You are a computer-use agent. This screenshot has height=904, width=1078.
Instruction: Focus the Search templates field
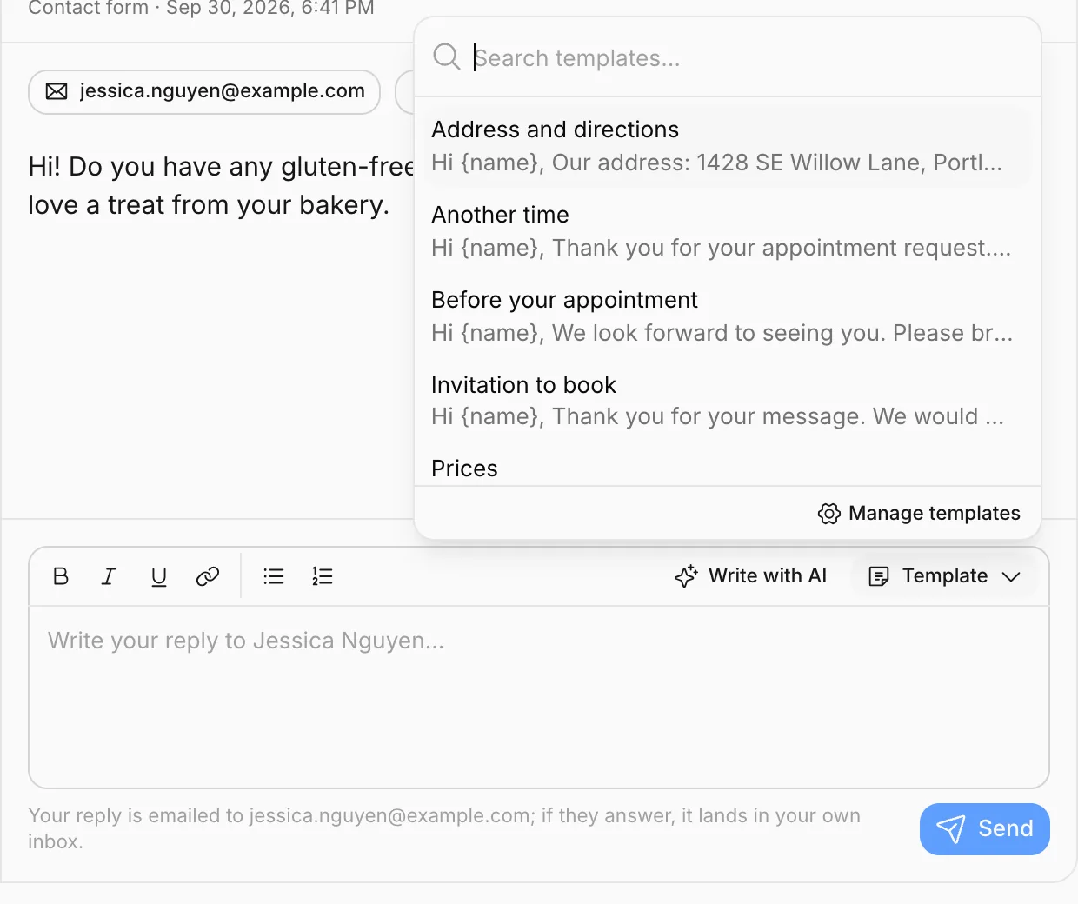coord(727,57)
